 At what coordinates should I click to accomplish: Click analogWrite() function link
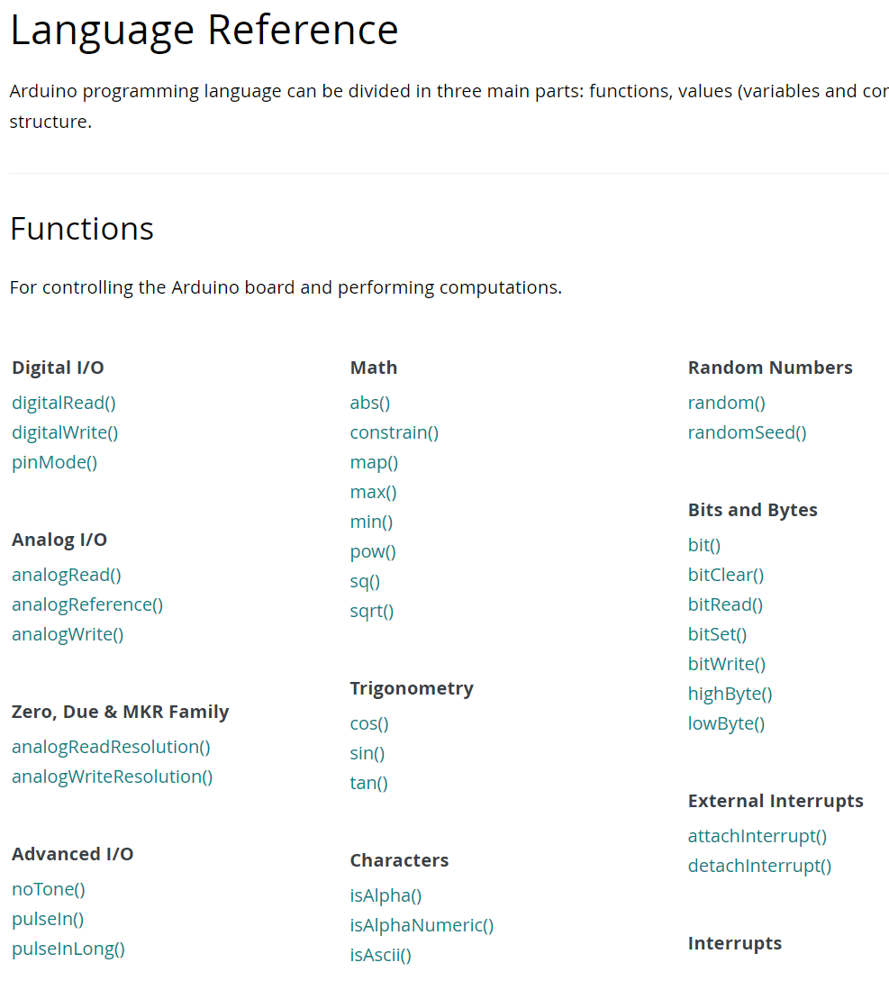coord(68,634)
